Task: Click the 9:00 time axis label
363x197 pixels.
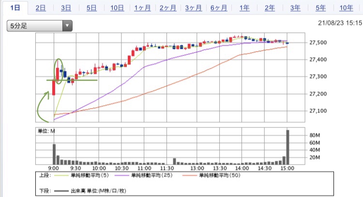Action: click(x=53, y=168)
